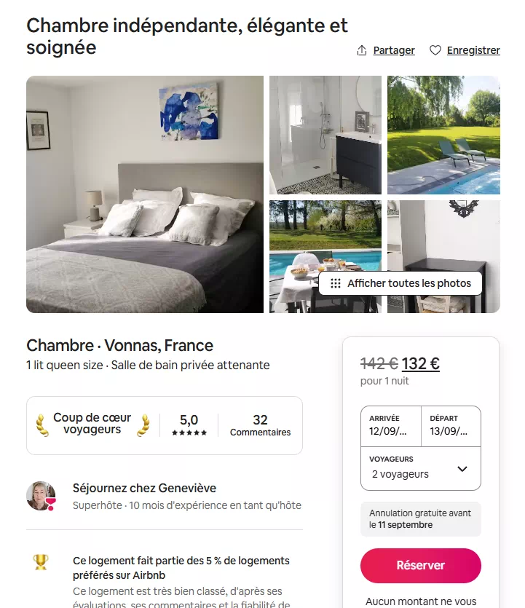525x608 pixels.
Task: Click the gold trophy icon
Action: (x=41, y=562)
